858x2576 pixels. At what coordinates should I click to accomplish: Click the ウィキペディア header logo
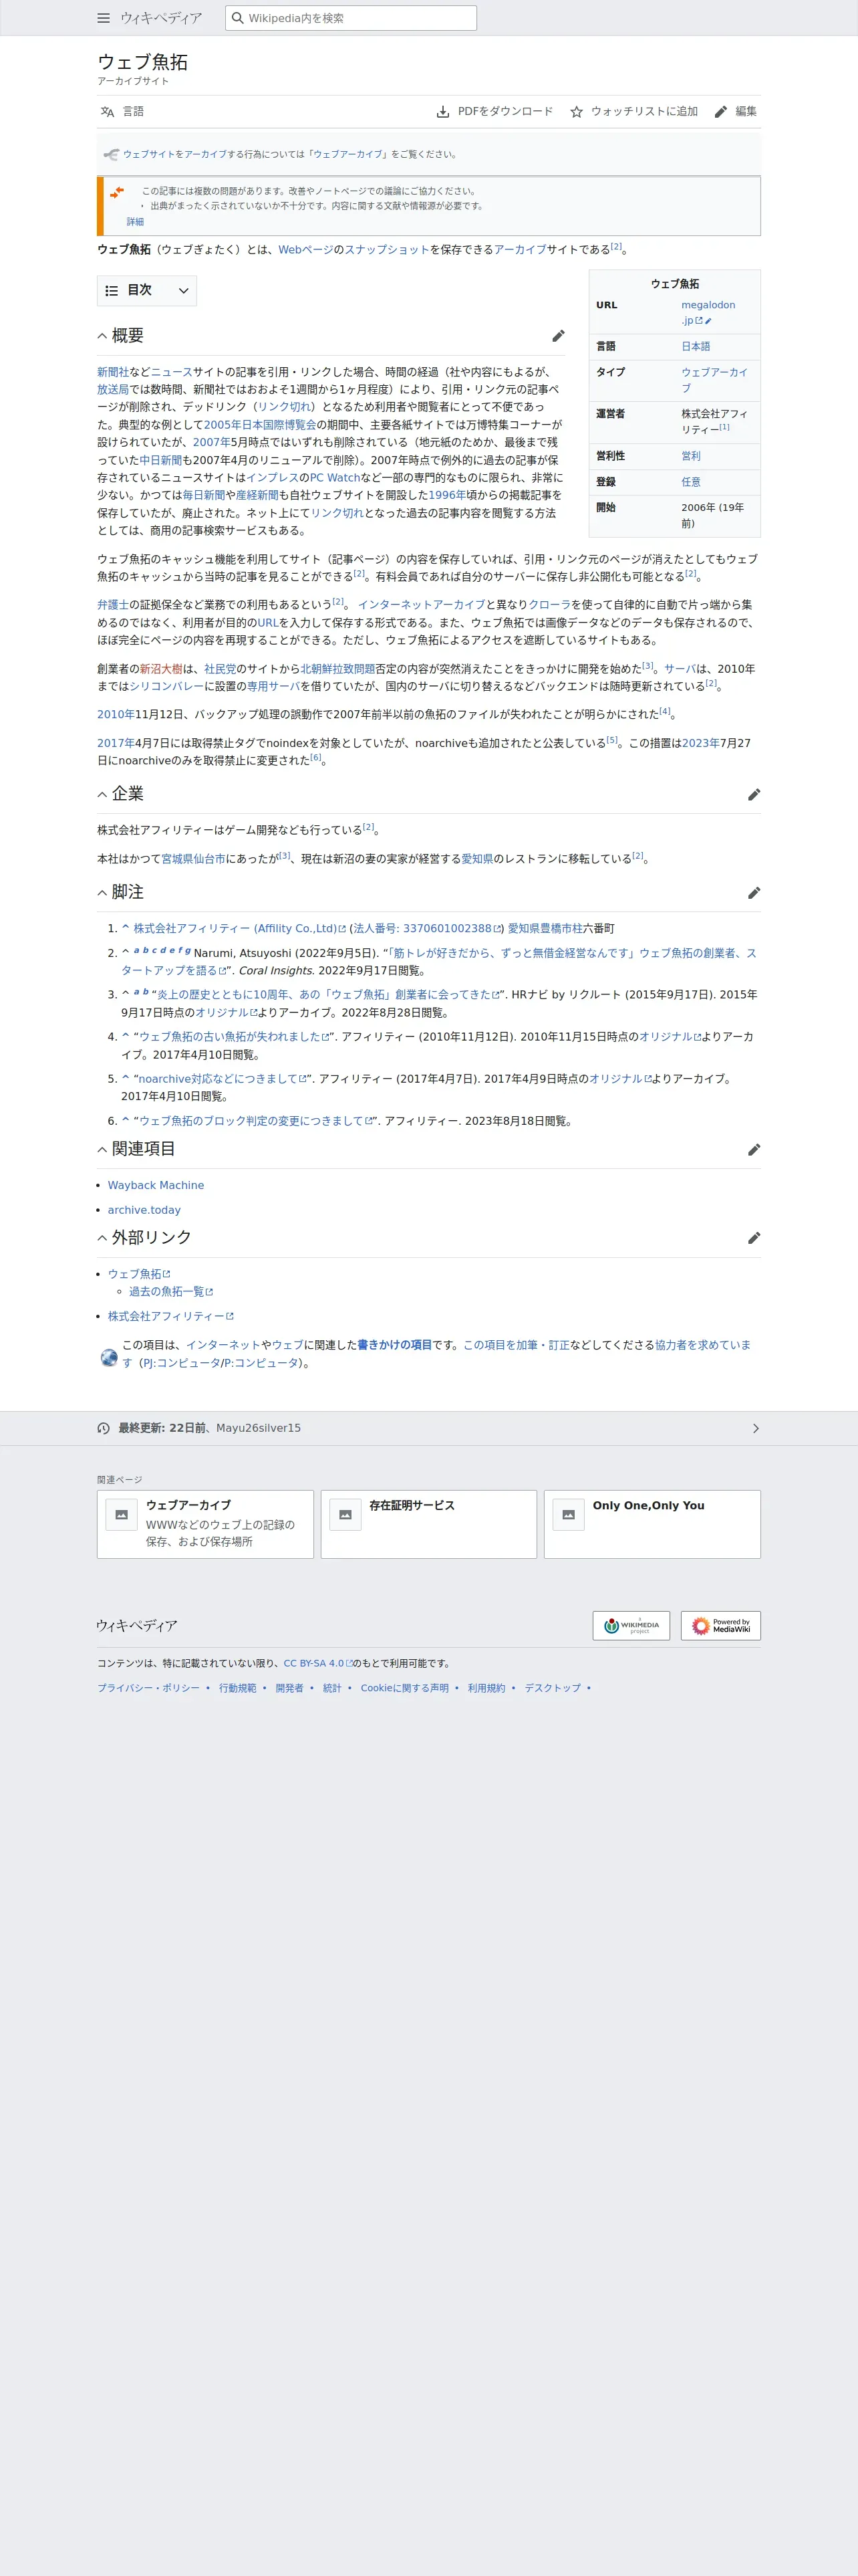pyautogui.click(x=161, y=18)
